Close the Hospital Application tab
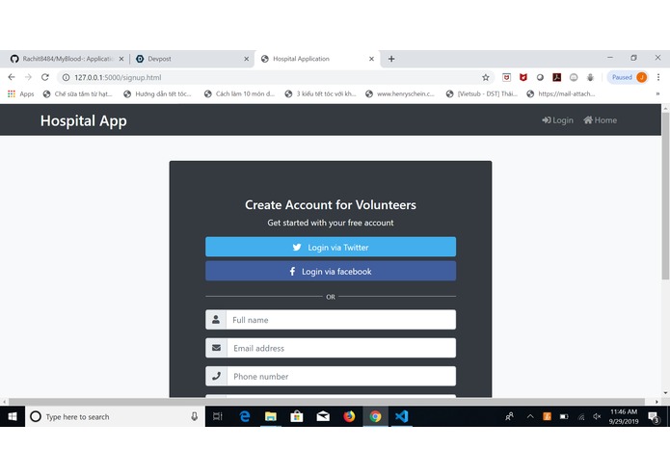The width and height of the screenshot is (670, 476). click(371, 59)
